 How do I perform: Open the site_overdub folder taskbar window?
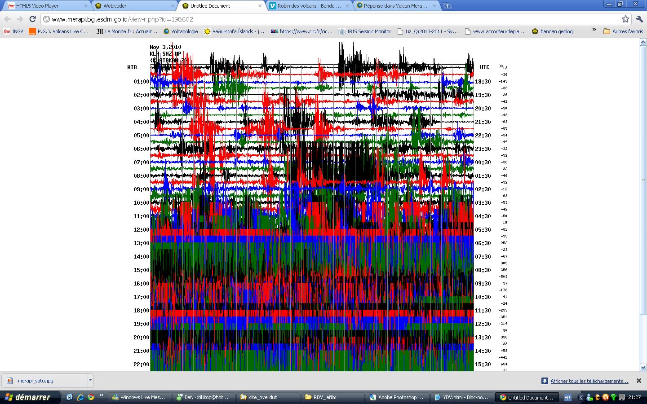pos(268,397)
